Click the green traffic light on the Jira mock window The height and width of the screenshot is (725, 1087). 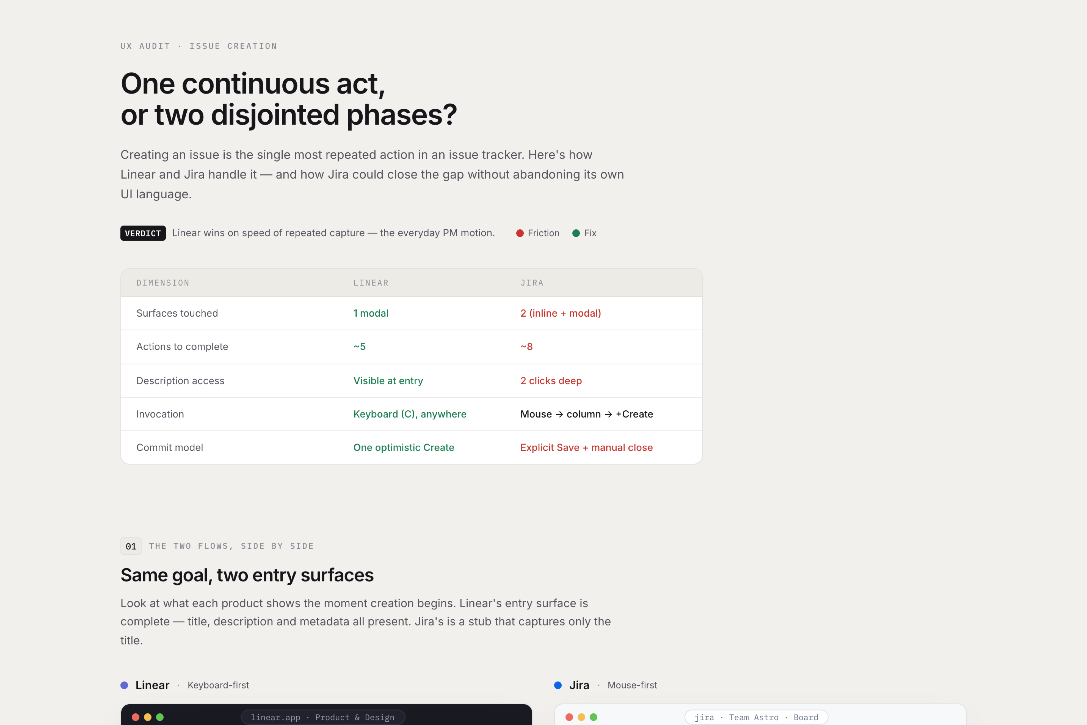pos(593,717)
